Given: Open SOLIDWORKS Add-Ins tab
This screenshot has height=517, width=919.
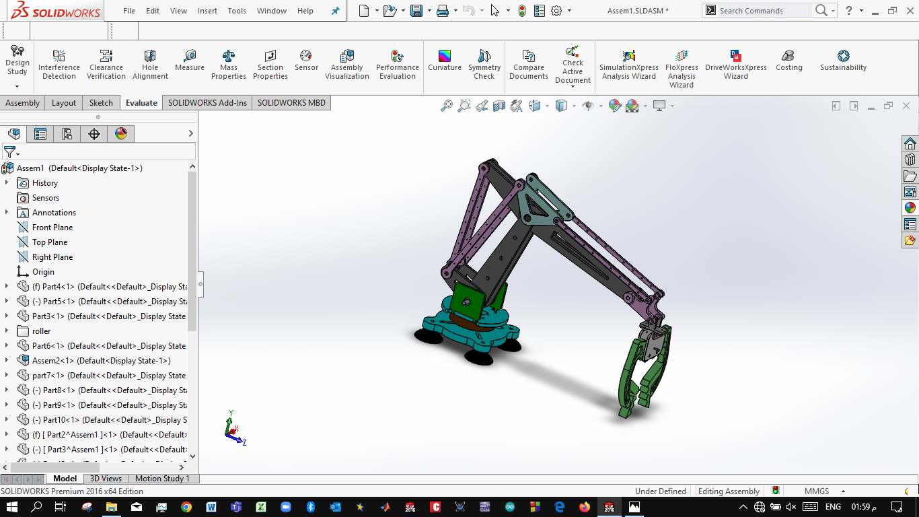Looking at the screenshot, I should [x=207, y=103].
